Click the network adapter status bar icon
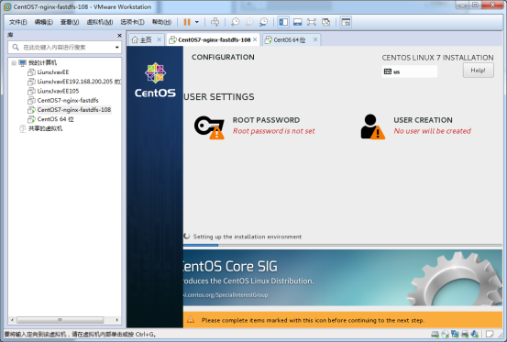Viewport: 507px width, 342px height. [x=456, y=334]
